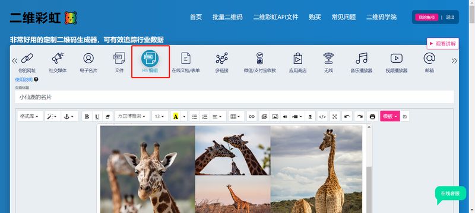This screenshot has width=475, height=213.
Task: Open the table insert dropdown
Action: pos(236,116)
